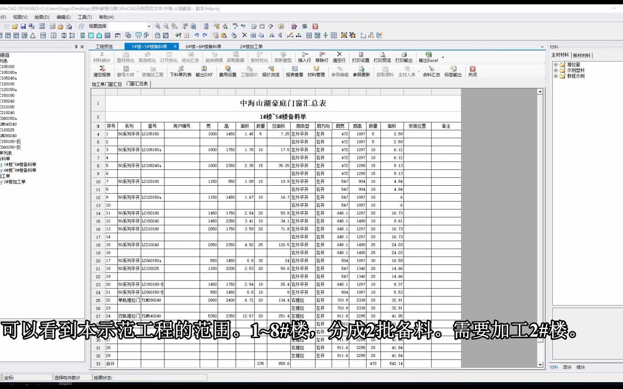Export table with 输出Excel
623x389 pixels.
pyautogui.click(x=428, y=57)
